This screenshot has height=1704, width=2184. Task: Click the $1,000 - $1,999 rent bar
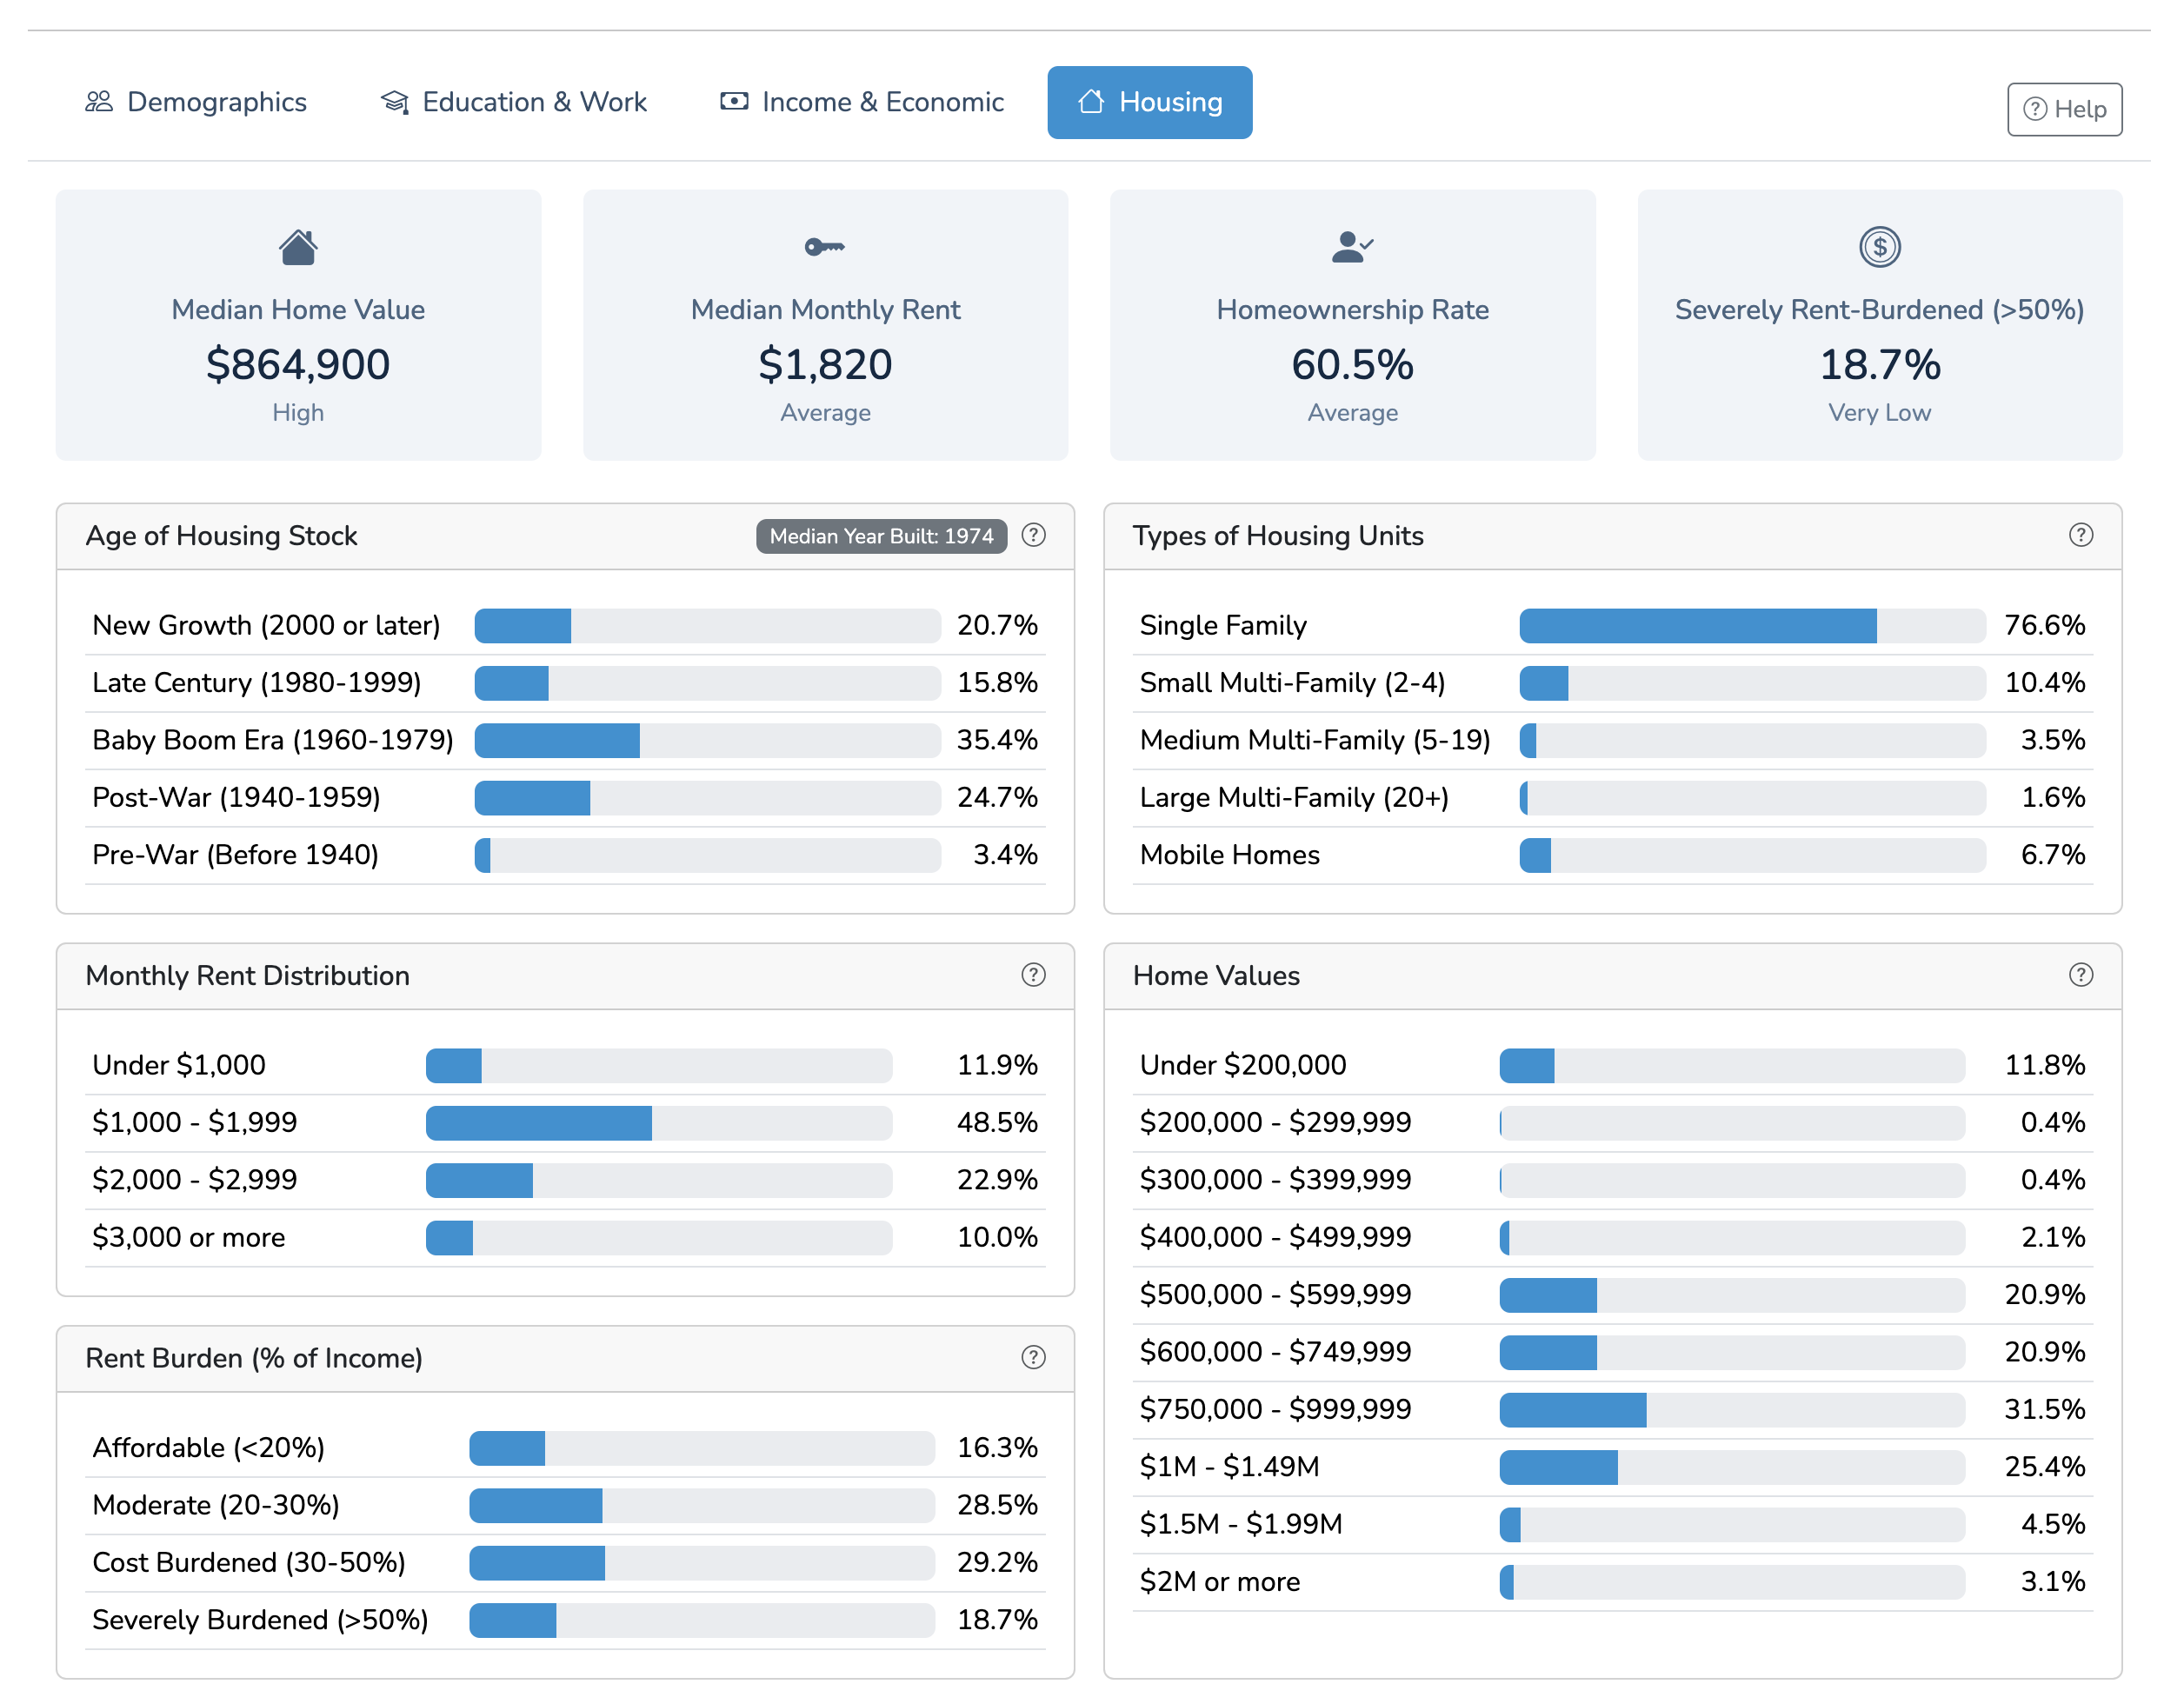tap(659, 1123)
